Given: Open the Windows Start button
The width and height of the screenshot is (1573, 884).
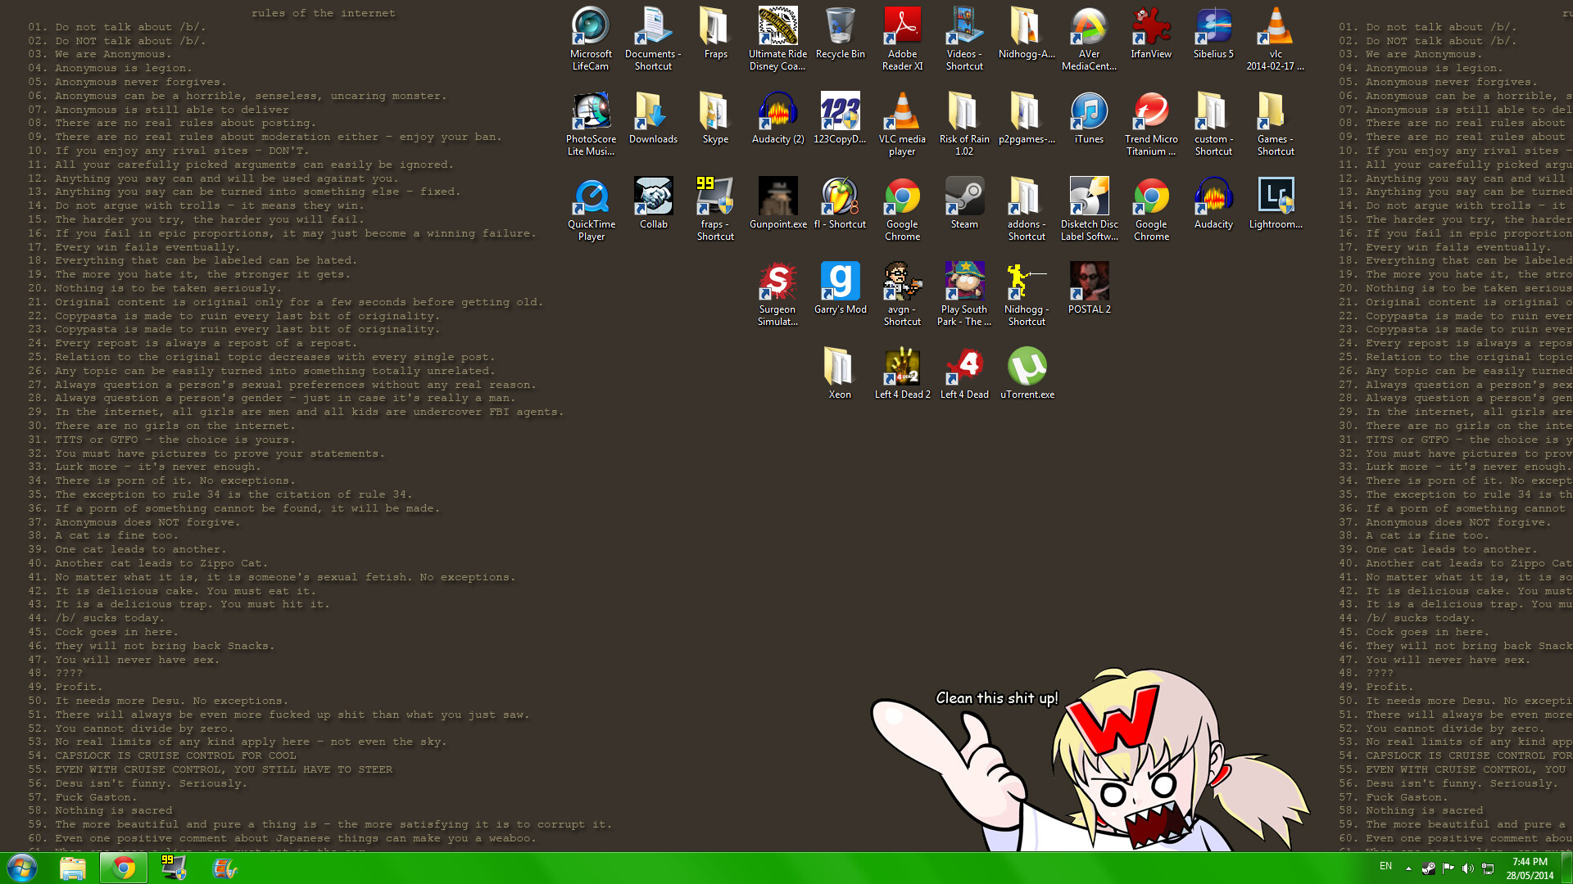Looking at the screenshot, I should coord(22,868).
